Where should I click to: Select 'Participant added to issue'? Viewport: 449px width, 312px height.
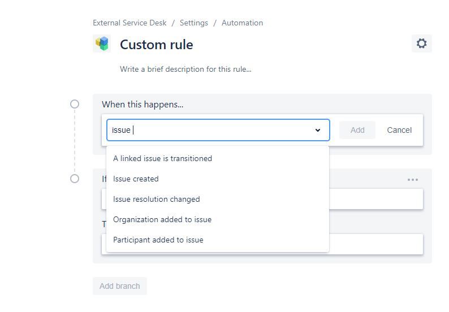[x=158, y=240]
